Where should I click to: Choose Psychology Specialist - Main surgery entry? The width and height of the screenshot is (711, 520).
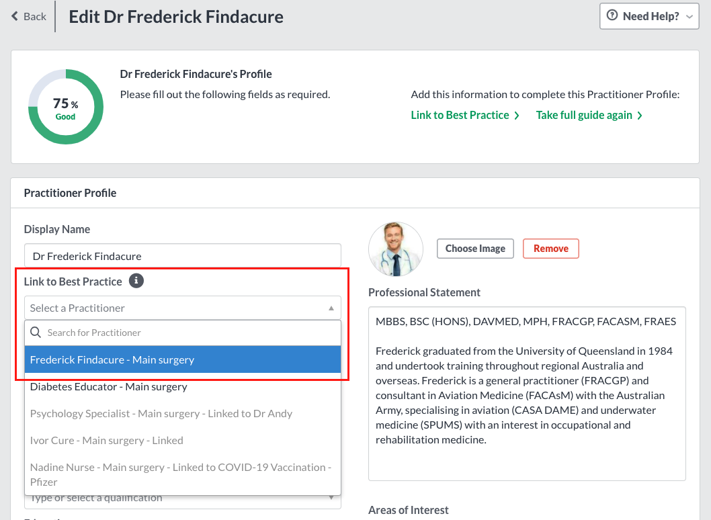pos(183,413)
